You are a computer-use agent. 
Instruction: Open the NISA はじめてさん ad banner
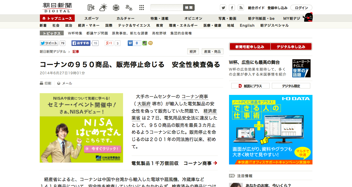point(81,128)
